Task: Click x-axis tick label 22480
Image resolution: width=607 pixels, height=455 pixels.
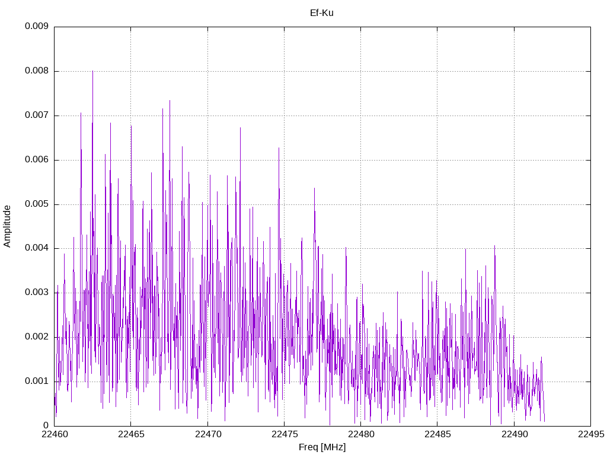Action: point(361,434)
